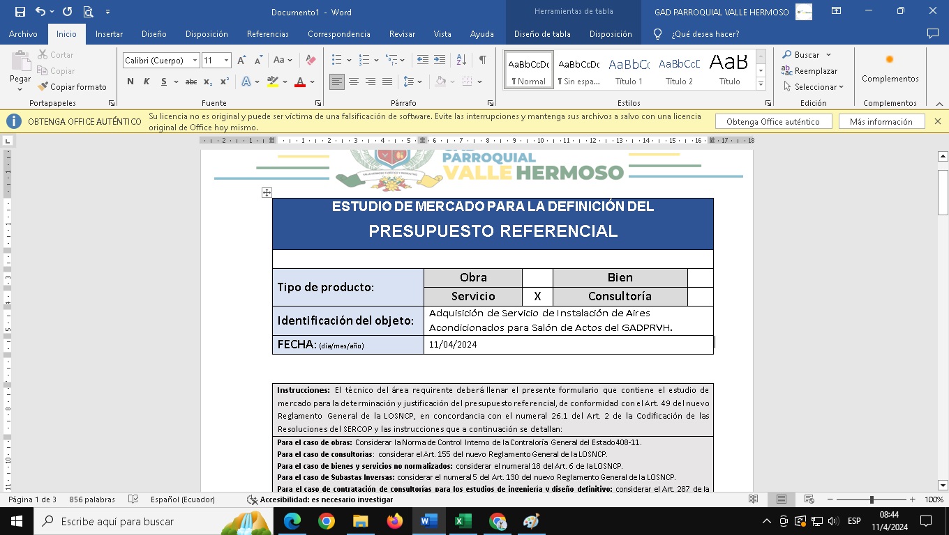Click the sort A-Z icon

coord(461,61)
